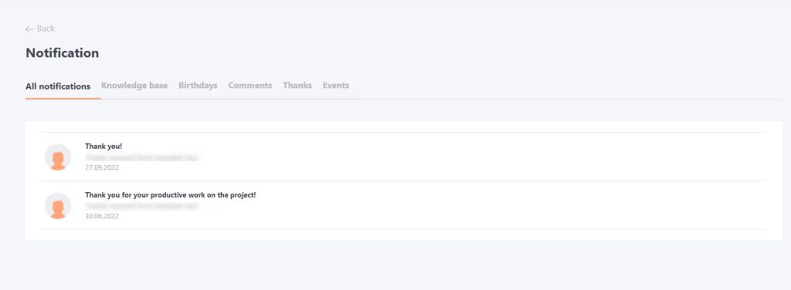The height and width of the screenshot is (290, 791).
Task: Show the Comments tab
Action: click(x=250, y=86)
